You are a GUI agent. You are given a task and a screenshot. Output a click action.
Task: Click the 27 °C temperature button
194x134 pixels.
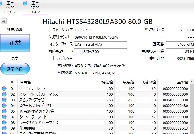[x=15, y=69]
